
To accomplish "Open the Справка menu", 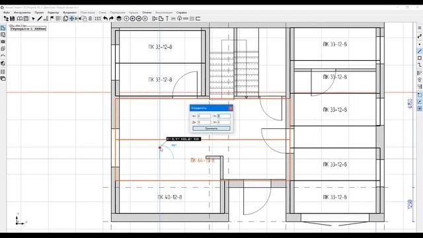I will (x=182, y=13).
